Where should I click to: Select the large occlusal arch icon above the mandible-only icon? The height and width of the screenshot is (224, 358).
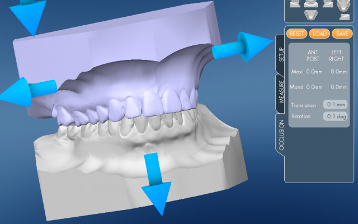pyautogui.click(x=343, y=5)
